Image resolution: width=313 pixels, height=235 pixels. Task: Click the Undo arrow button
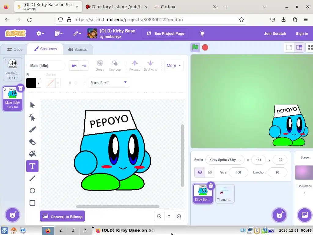tap(74, 66)
